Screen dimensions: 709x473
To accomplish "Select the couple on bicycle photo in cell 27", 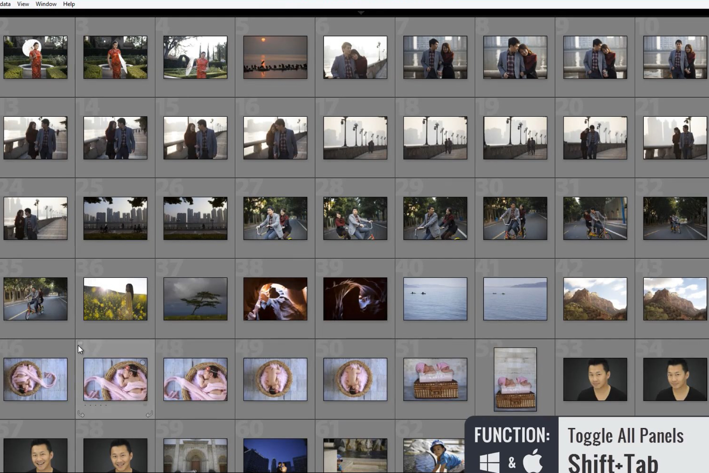I will 275,218.
